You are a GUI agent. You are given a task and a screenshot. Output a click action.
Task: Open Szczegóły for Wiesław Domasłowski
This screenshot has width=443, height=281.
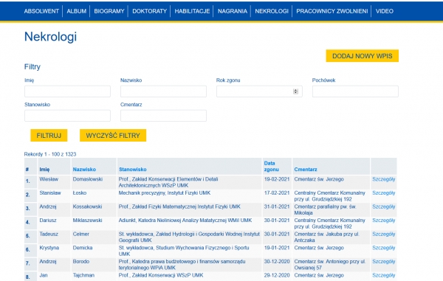pos(383,179)
